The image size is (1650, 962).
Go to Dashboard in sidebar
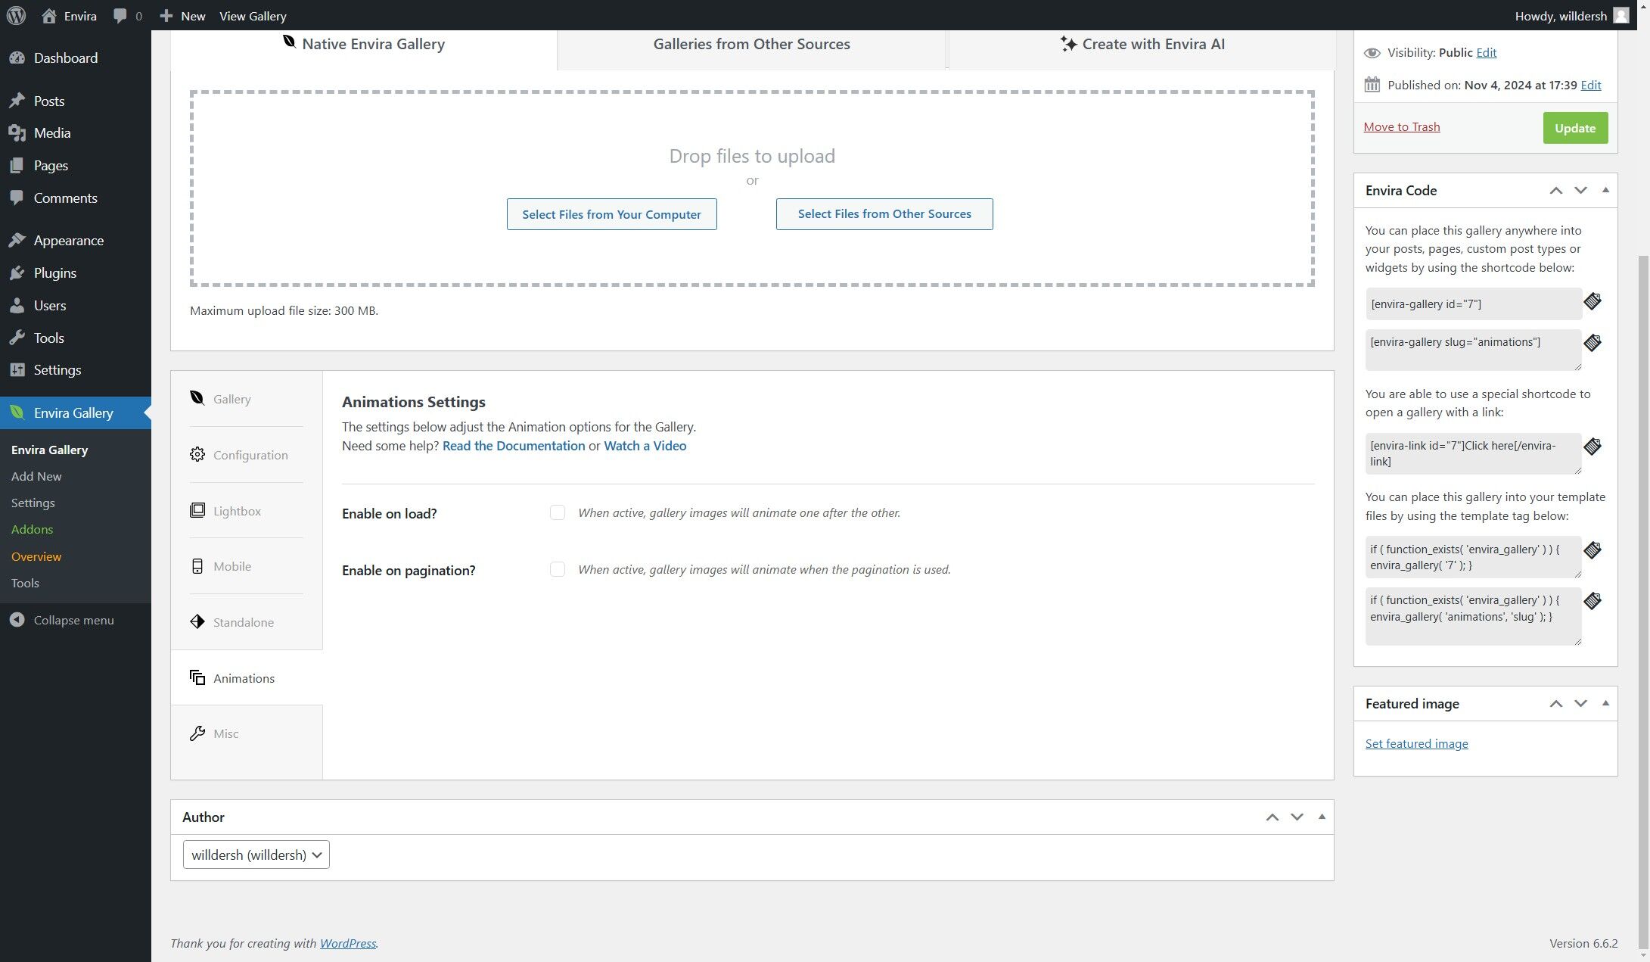[76, 58]
